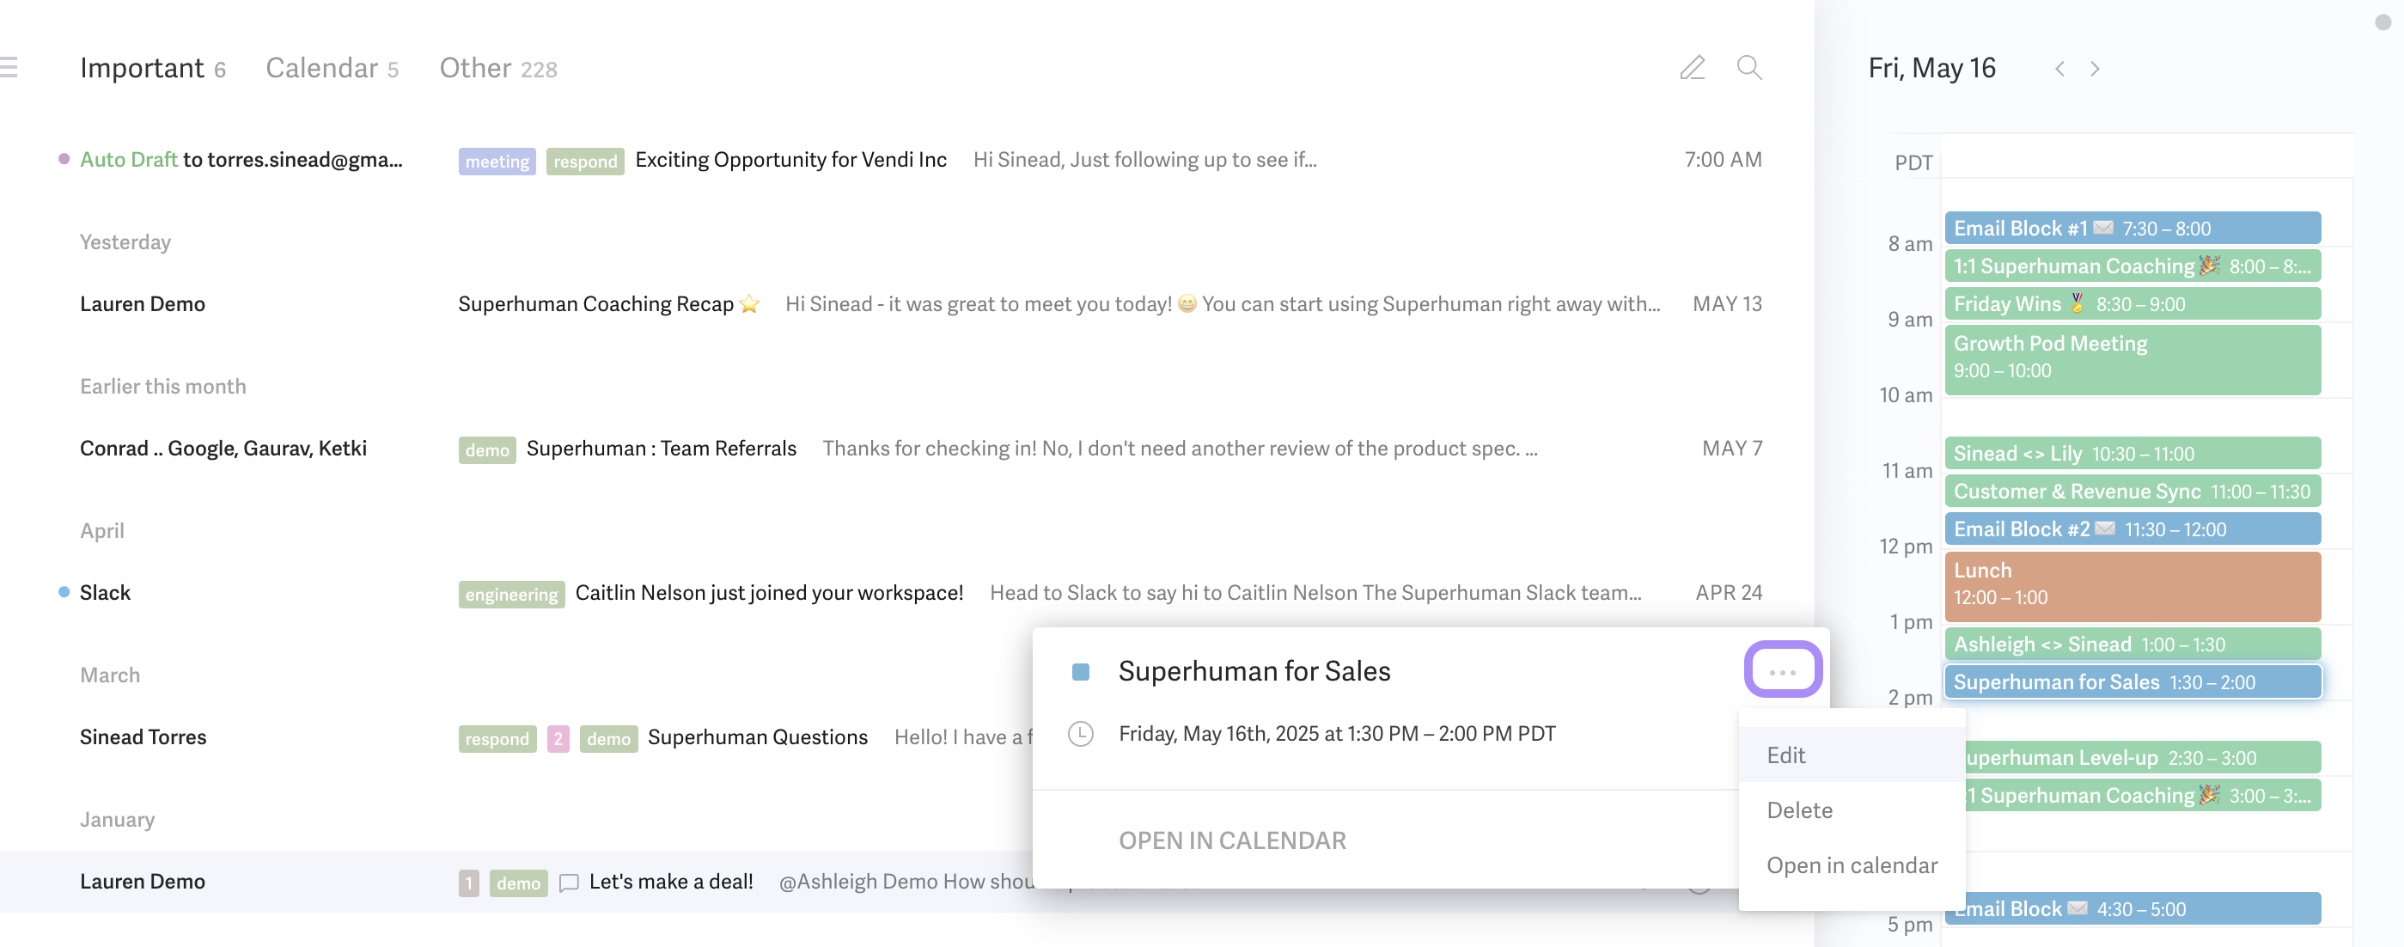This screenshot has width=2404, height=947.
Task: Click the Auto Draft sender text
Action: (x=129, y=160)
